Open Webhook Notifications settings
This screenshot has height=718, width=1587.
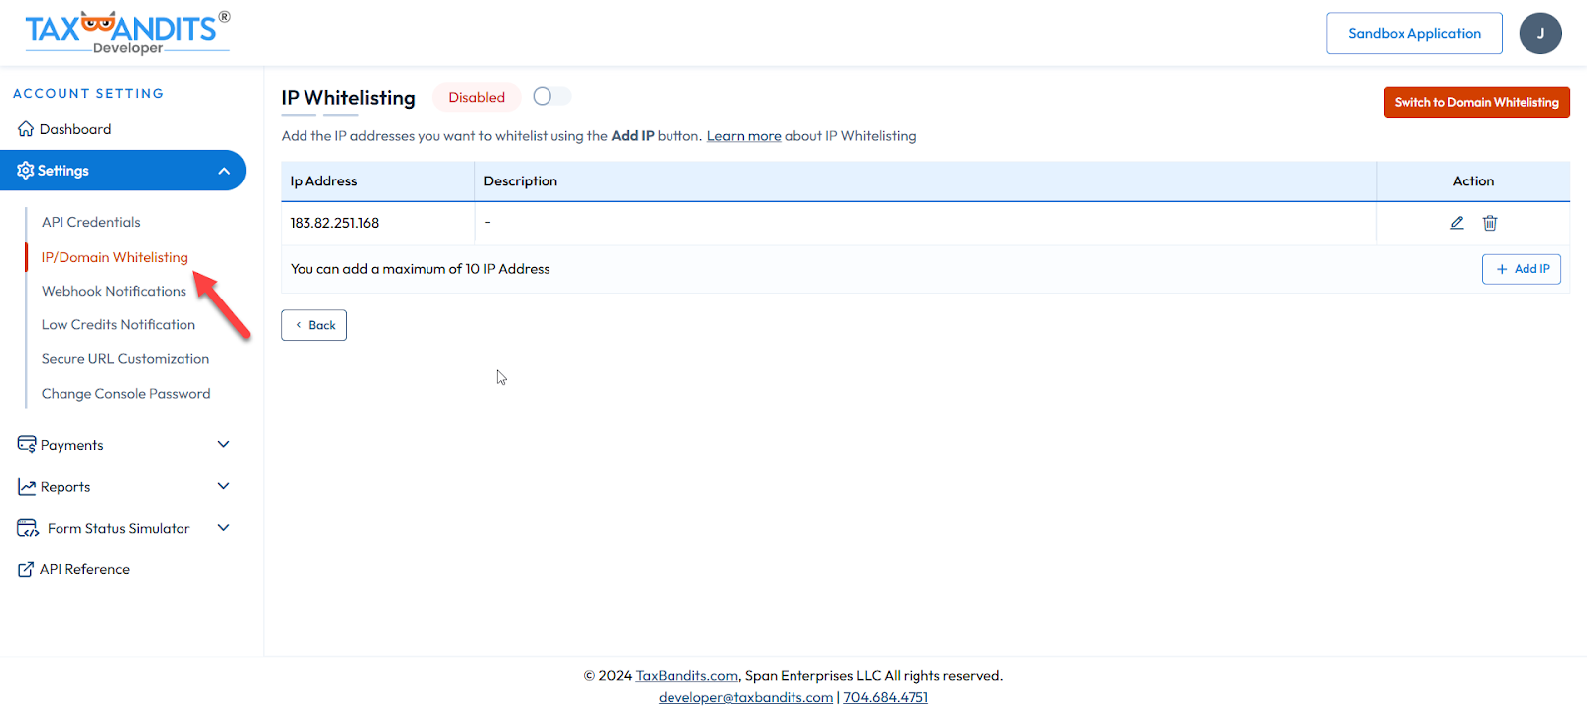(114, 291)
